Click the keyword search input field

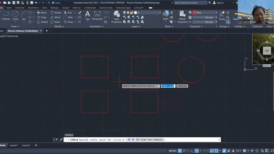tap(191, 3)
